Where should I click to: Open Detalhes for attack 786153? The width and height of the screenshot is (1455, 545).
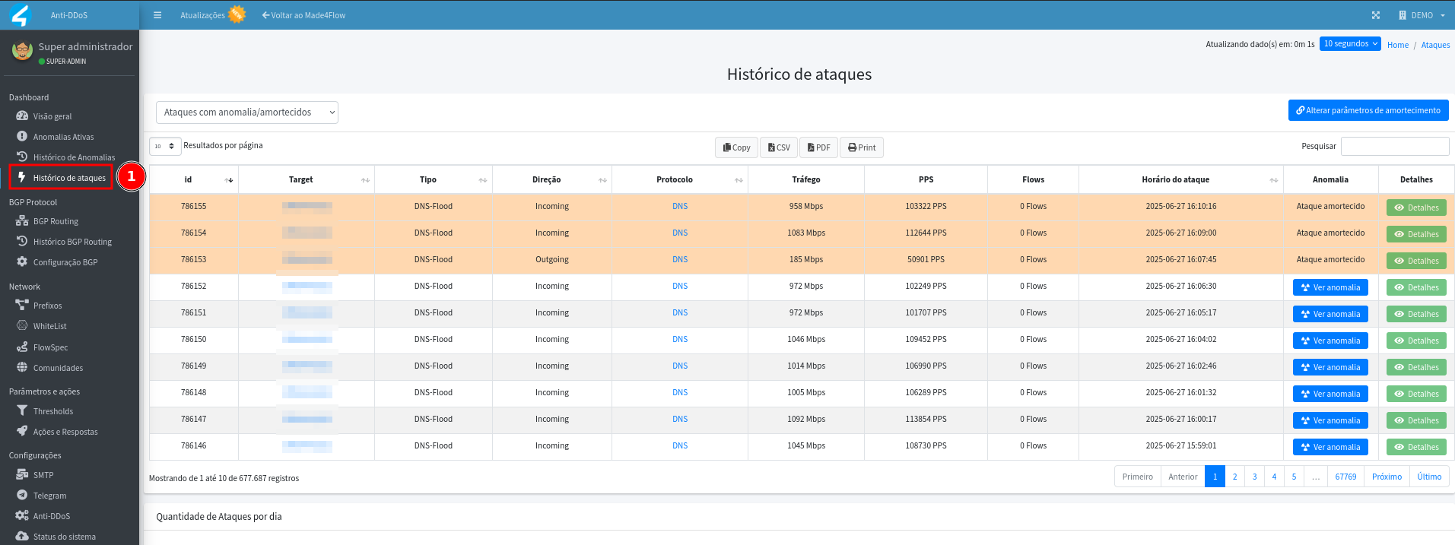click(x=1416, y=261)
